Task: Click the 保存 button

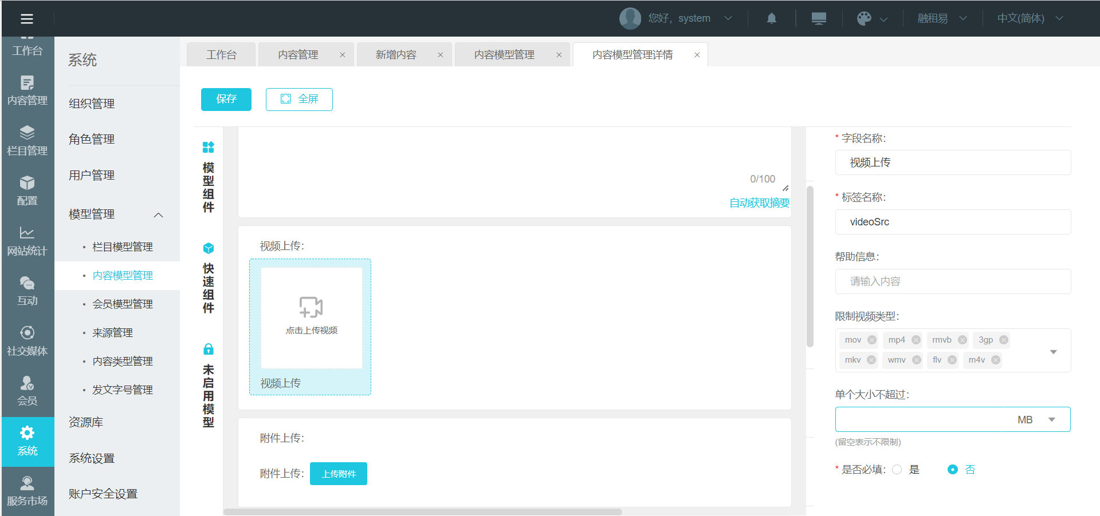Action: point(226,100)
